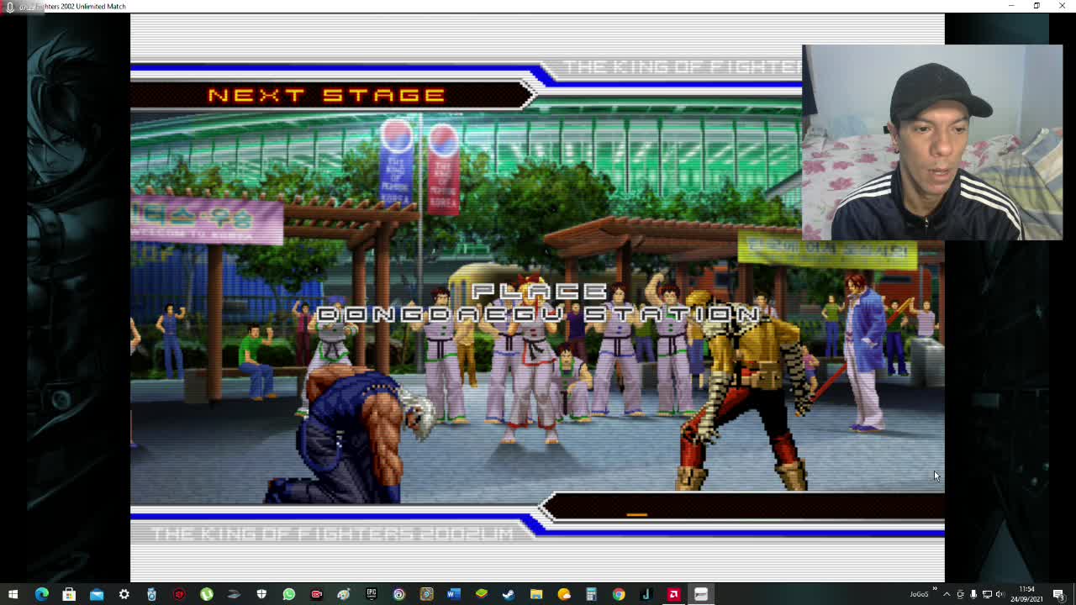Viewport: 1076px width, 605px height.
Task: Open the red screen recorder icon
Action: [x=316, y=594]
